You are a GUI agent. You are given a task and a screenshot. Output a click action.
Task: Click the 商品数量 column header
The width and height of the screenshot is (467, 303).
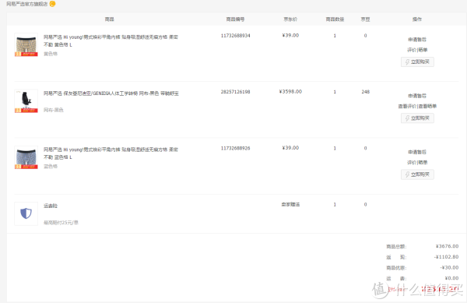pyautogui.click(x=335, y=19)
